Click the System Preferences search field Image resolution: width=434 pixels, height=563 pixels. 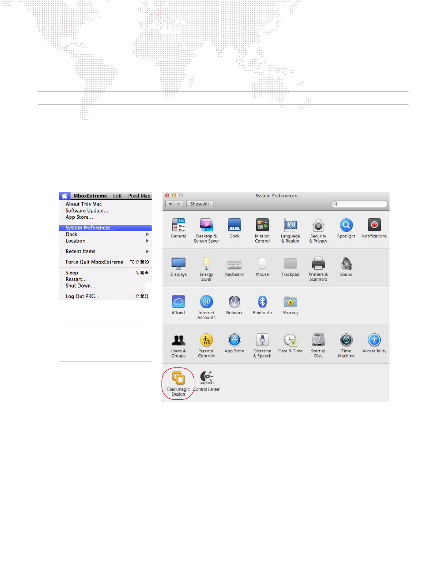click(359, 204)
